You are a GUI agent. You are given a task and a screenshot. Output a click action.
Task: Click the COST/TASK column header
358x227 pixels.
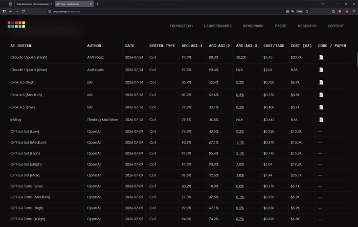(274, 46)
